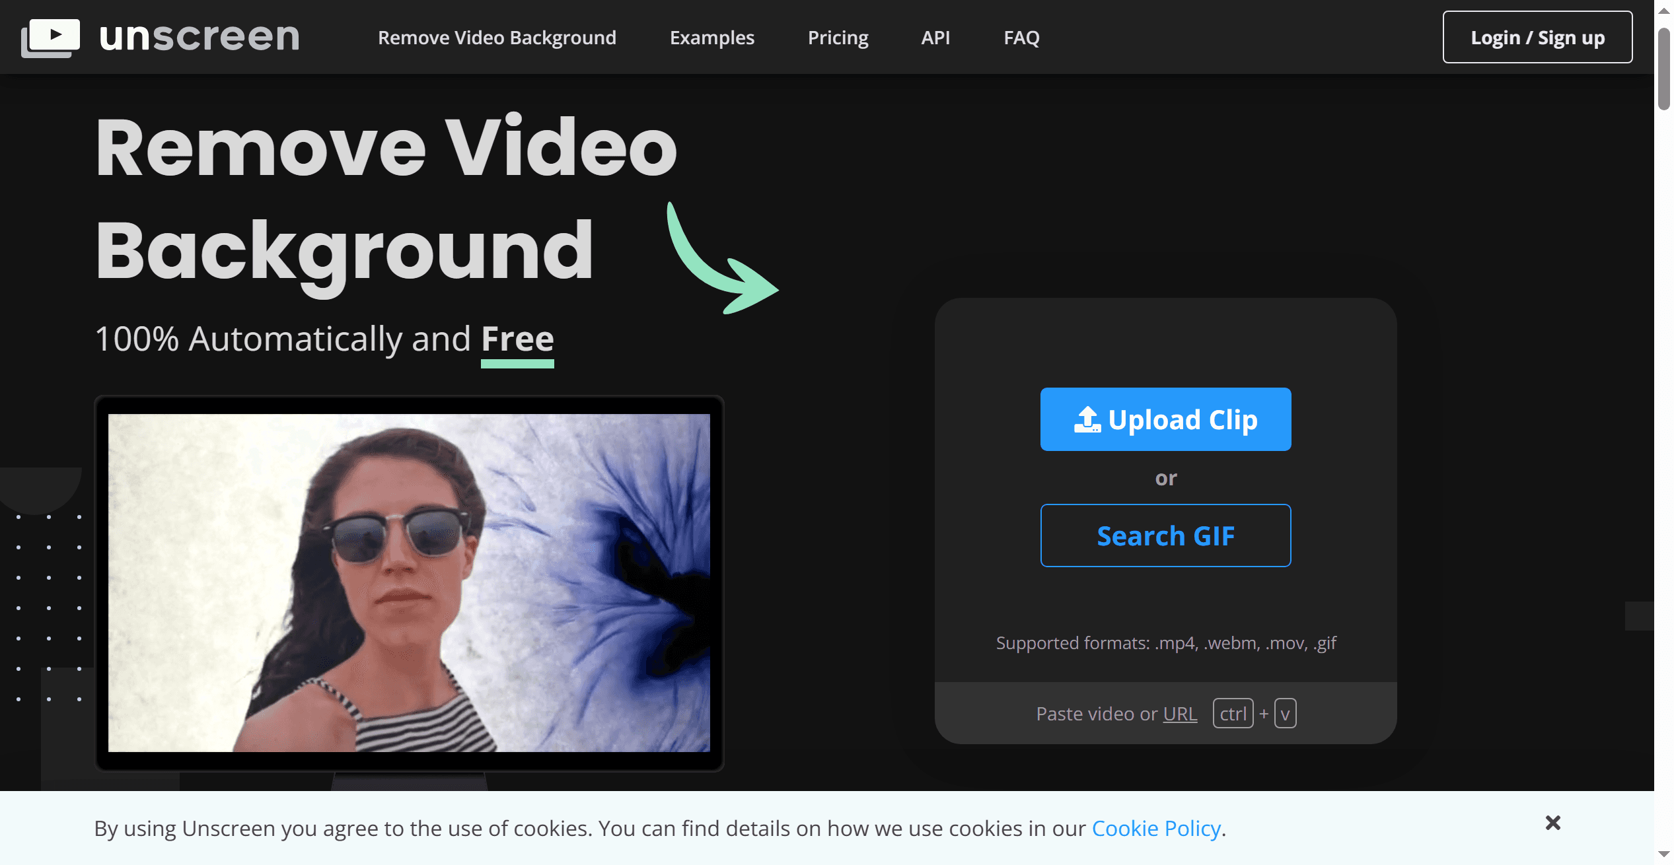Click the Login / Sign up button
Screen dimensions: 1674x865
click(1537, 38)
